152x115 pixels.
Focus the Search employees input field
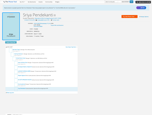pyautogui.click(x=111, y=2)
